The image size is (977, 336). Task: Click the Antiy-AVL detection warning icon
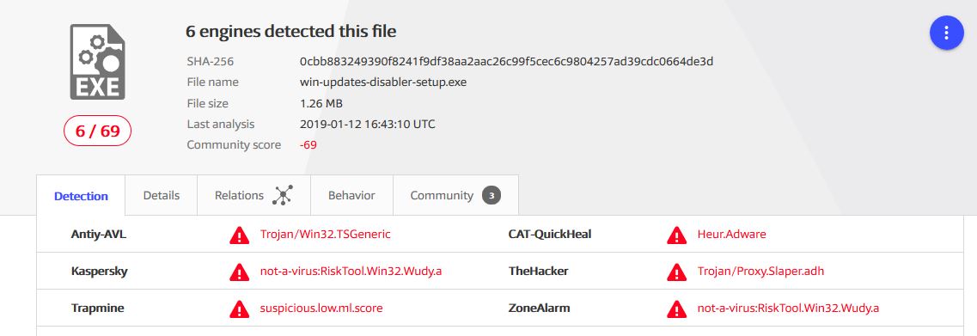click(239, 235)
